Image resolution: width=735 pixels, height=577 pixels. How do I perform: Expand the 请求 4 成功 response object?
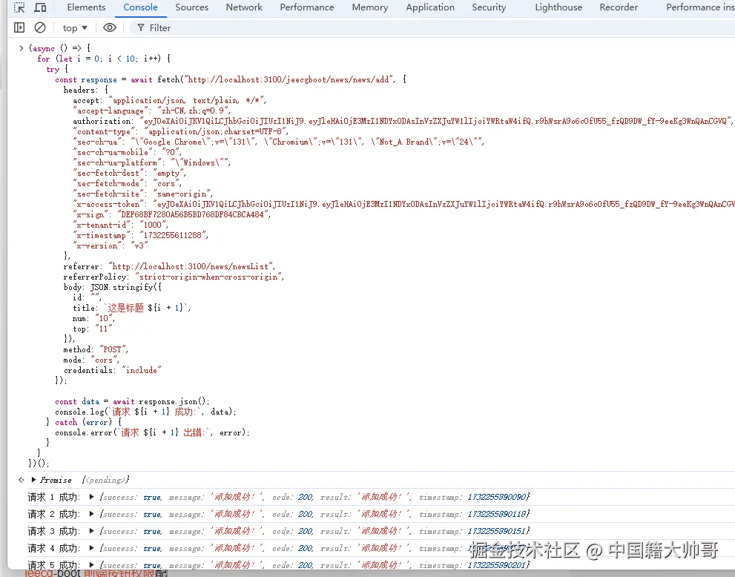(x=91, y=548)
